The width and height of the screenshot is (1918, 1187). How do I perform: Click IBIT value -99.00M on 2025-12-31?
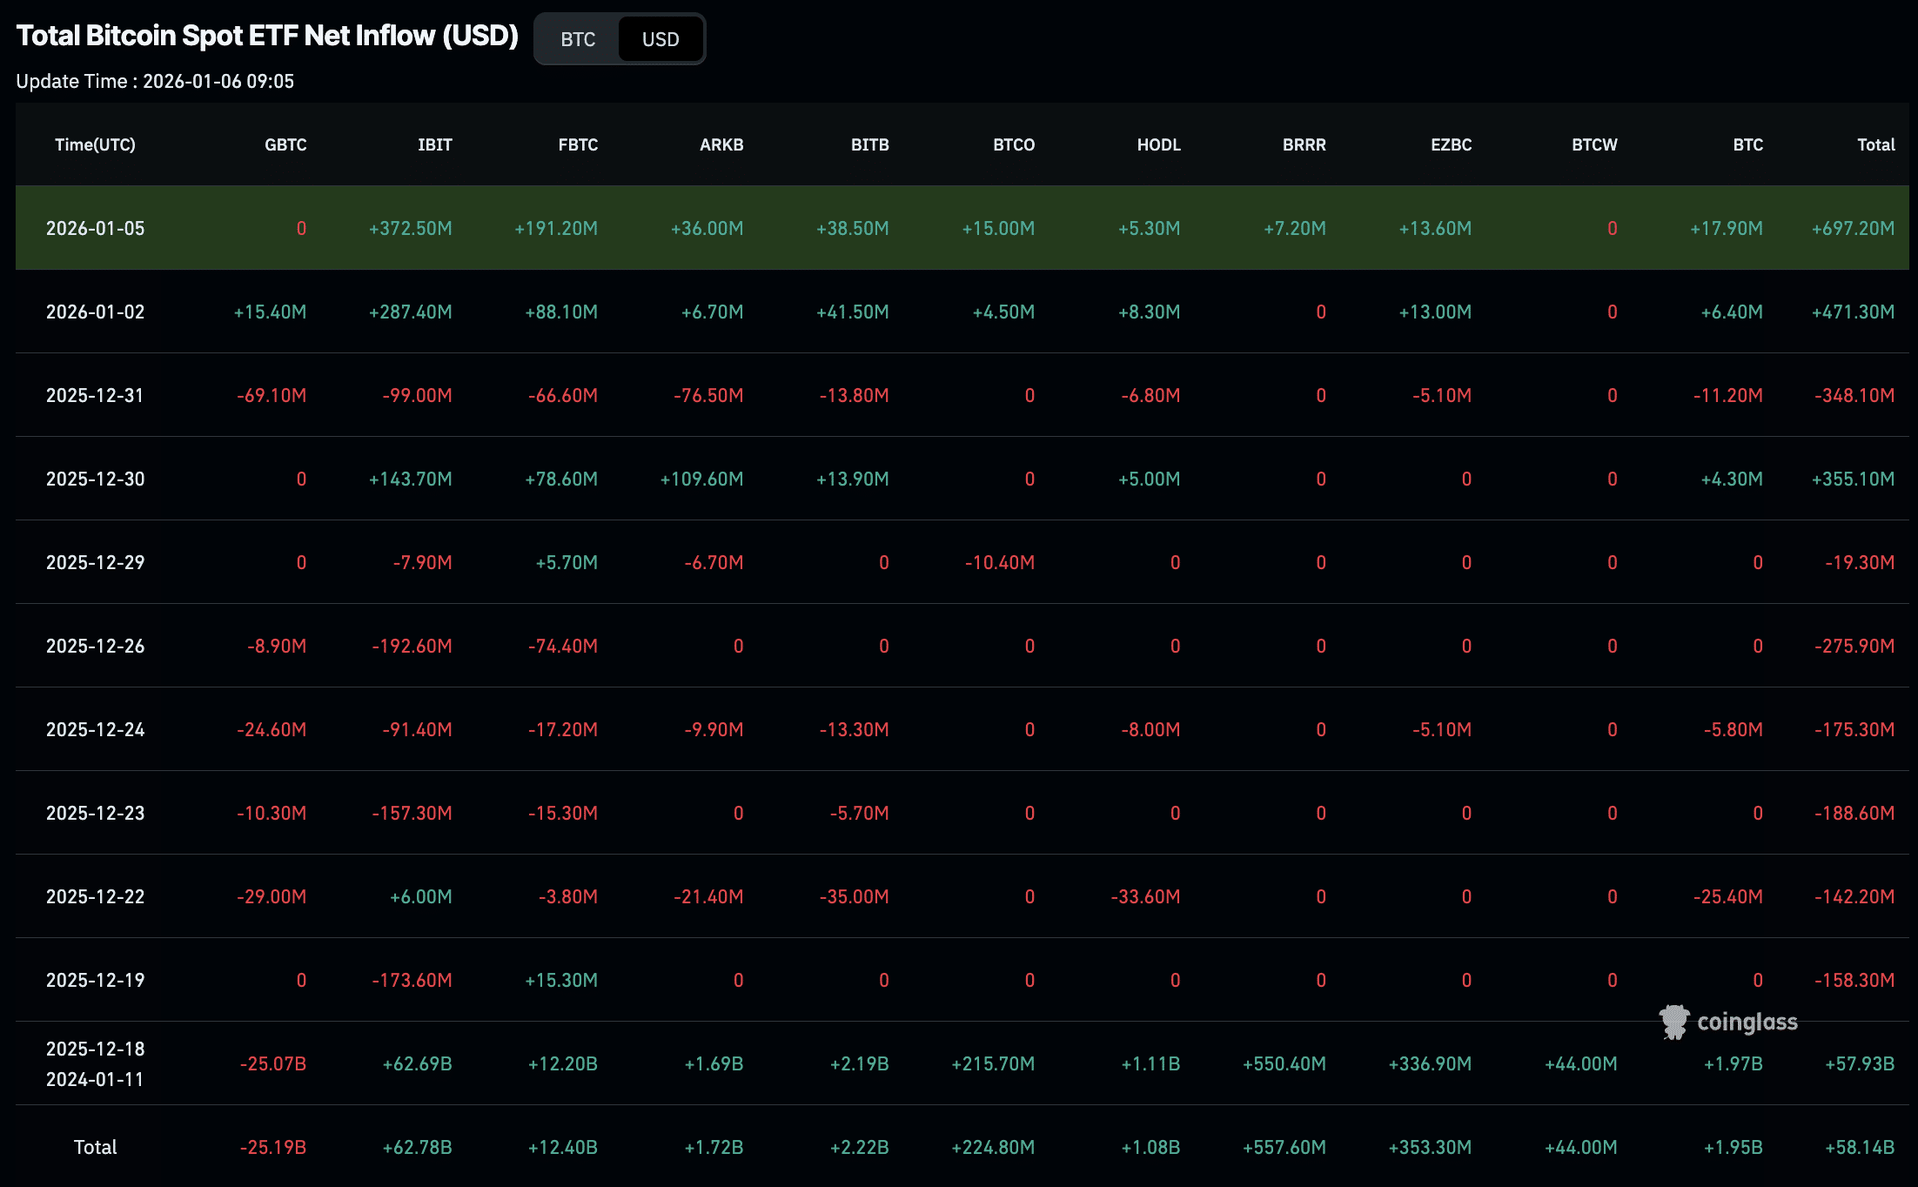point(417,395)
